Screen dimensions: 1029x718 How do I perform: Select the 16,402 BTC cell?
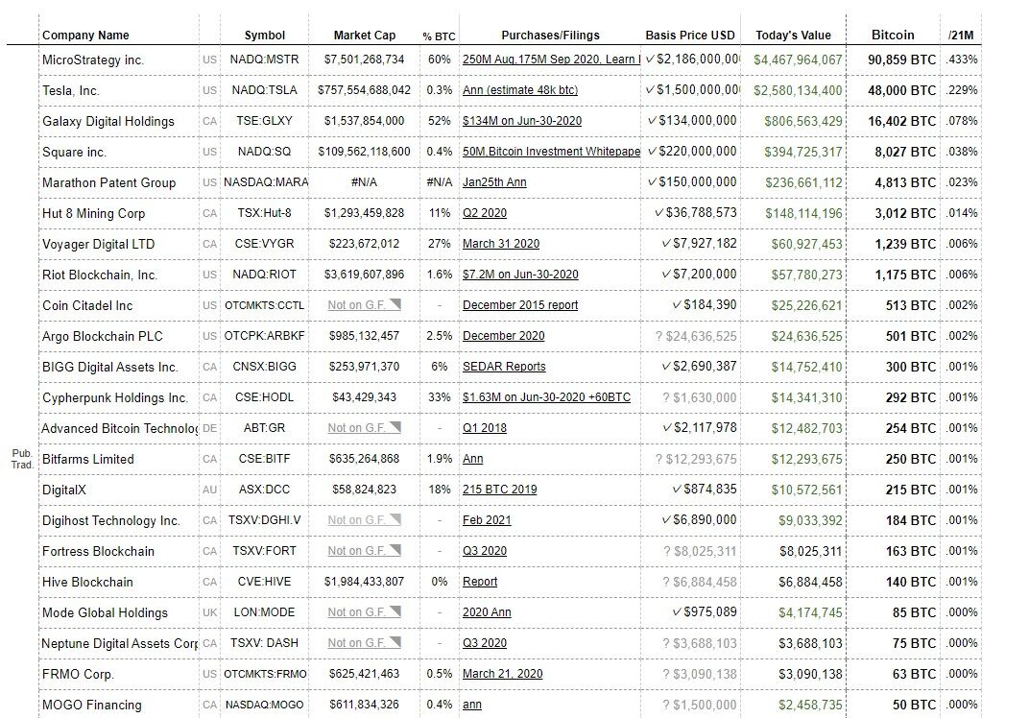pos(893,121)
